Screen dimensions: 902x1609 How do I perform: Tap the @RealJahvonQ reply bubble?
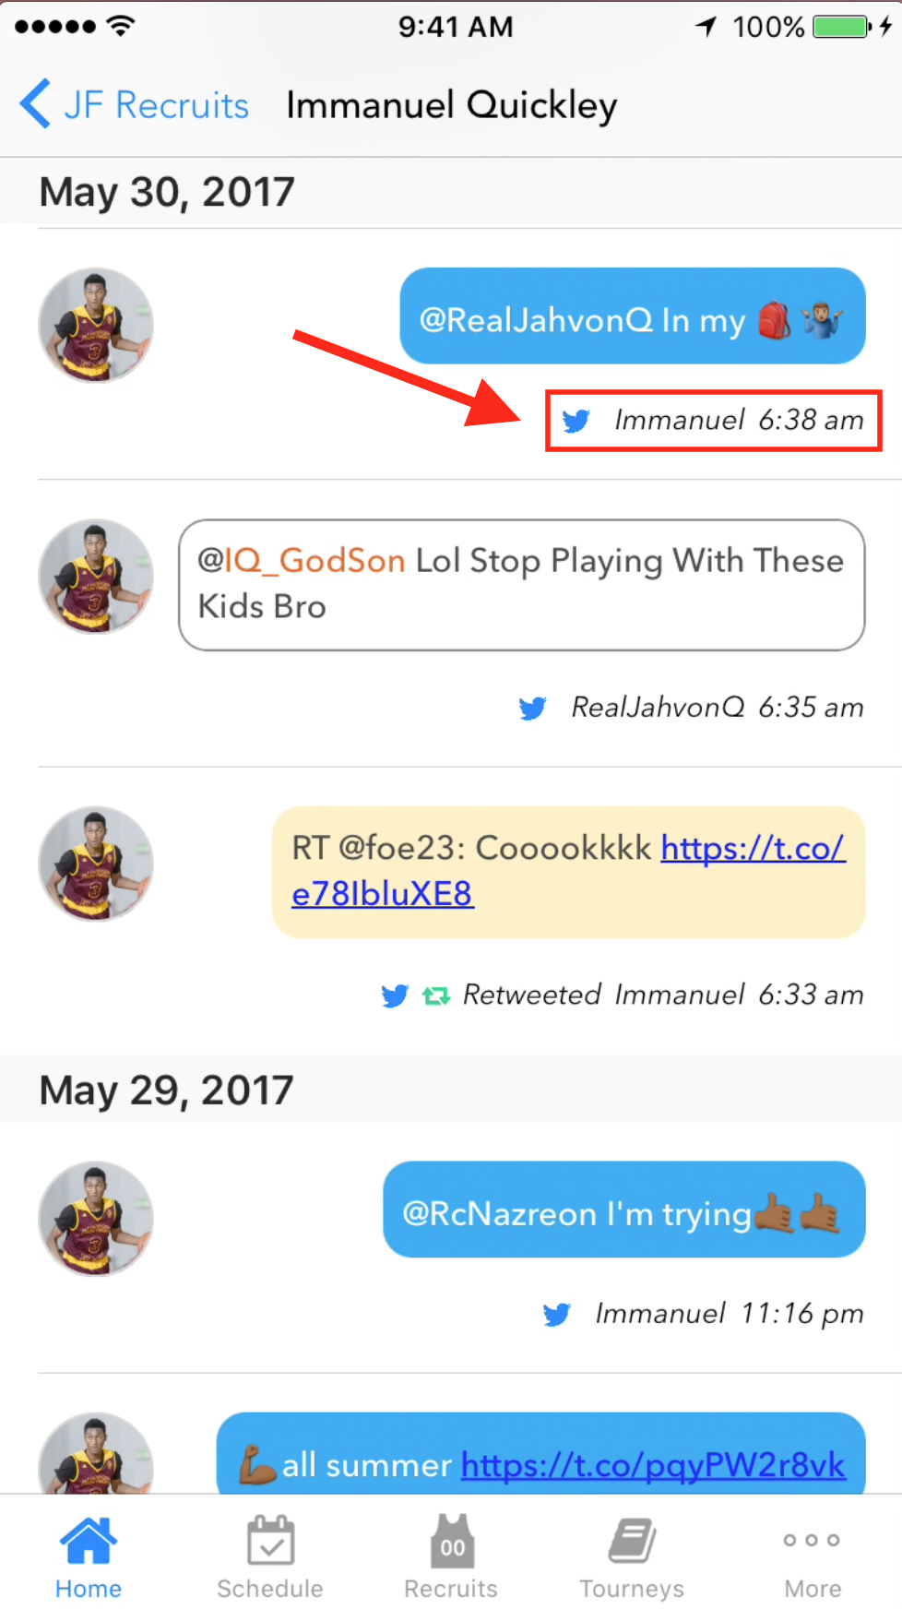coord(633,316)
